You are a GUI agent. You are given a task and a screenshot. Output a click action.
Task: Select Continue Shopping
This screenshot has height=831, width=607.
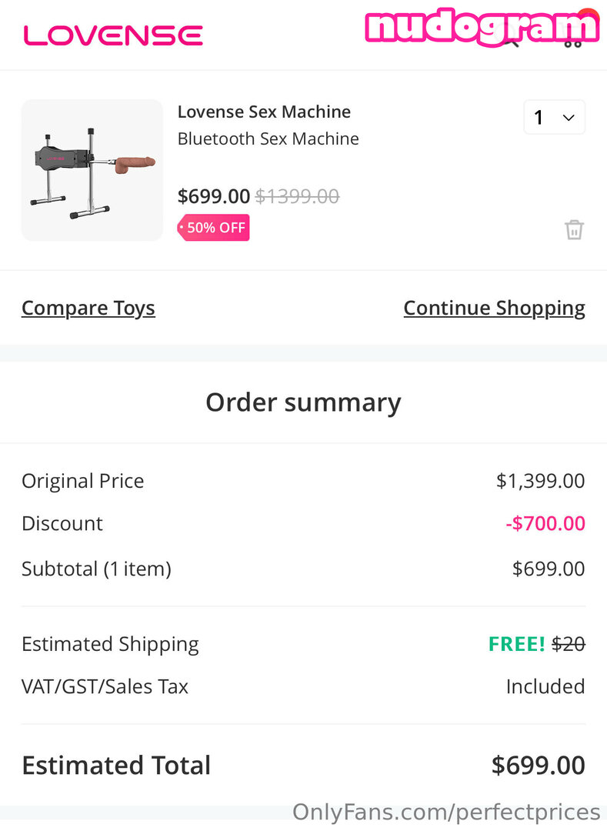pyautogui.click(x=494, y=308)
